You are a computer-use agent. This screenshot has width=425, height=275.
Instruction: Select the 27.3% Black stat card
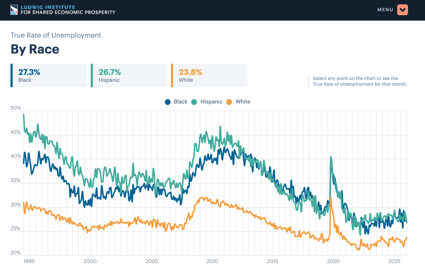pos(49,76)
